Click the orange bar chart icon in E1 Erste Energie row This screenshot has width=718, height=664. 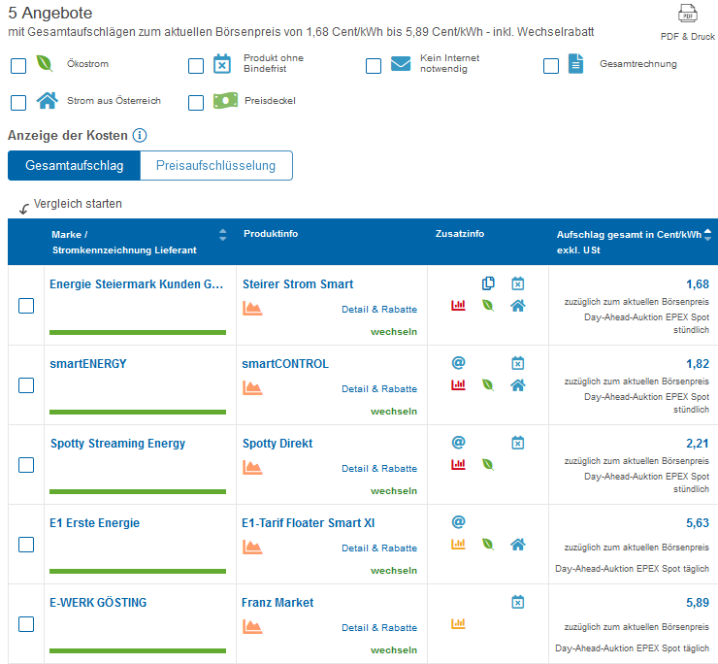(x=458, y=544)
